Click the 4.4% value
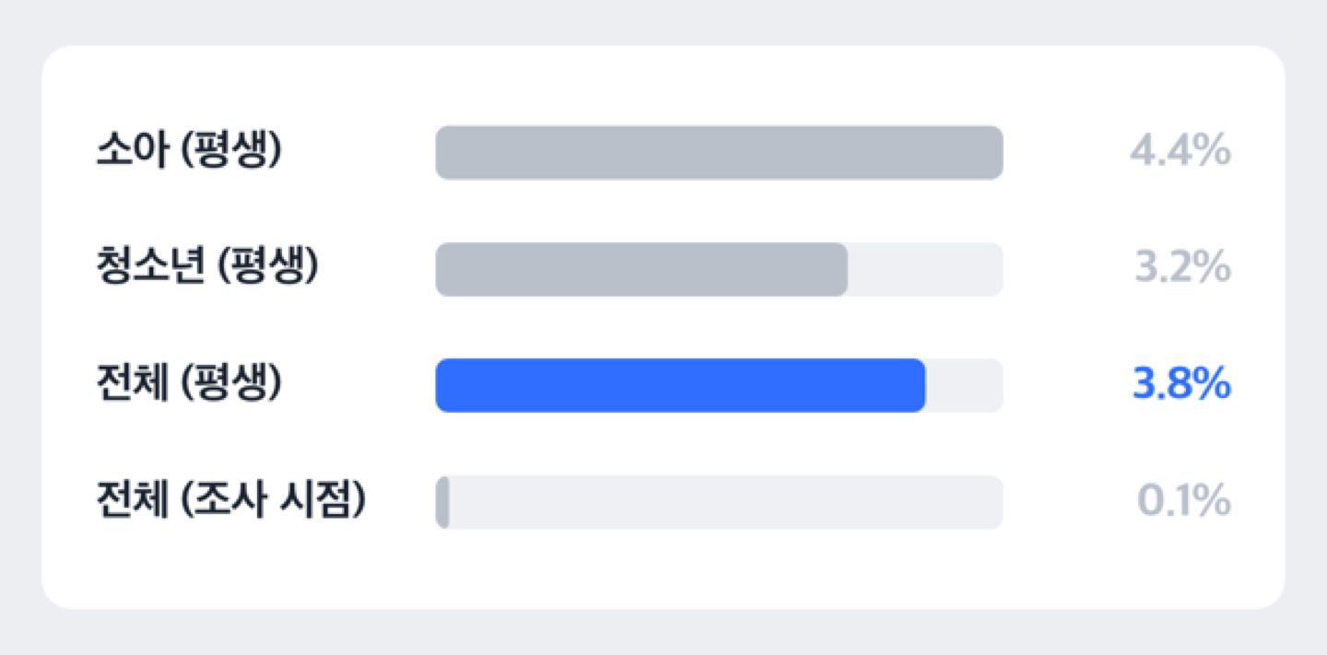The width and height of the screenshot is (1327, 655). [1180, 152]
